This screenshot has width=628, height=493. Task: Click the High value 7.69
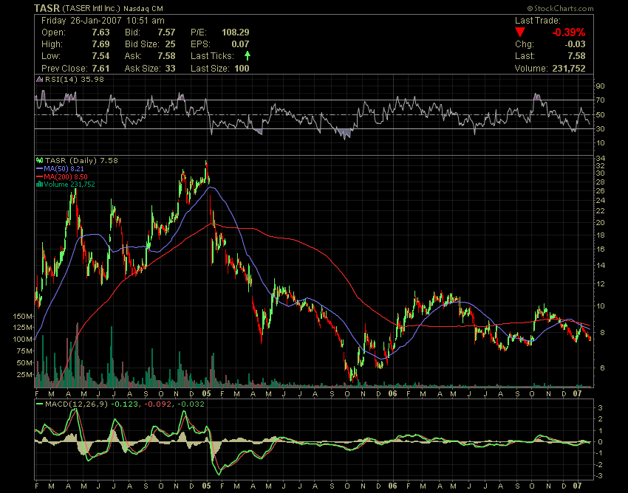(x=100, y=44)
